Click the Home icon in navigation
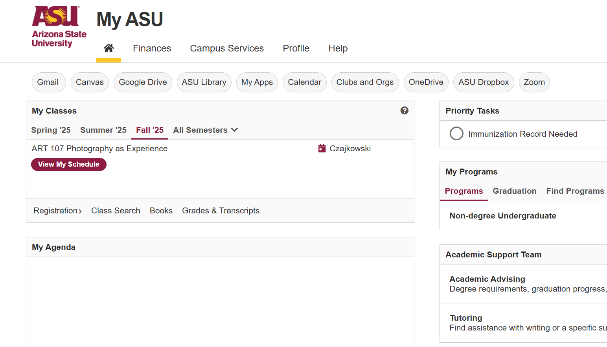Viewport: 607px width, 347px height. 109,48
